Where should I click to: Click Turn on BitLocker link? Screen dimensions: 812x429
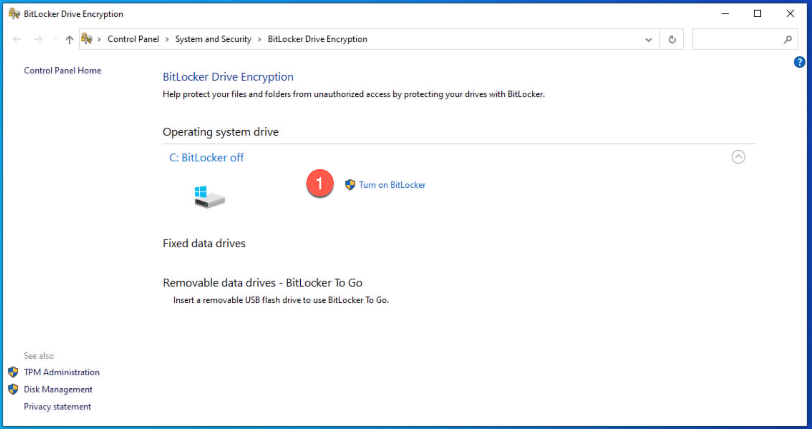[x=392, y=185]
